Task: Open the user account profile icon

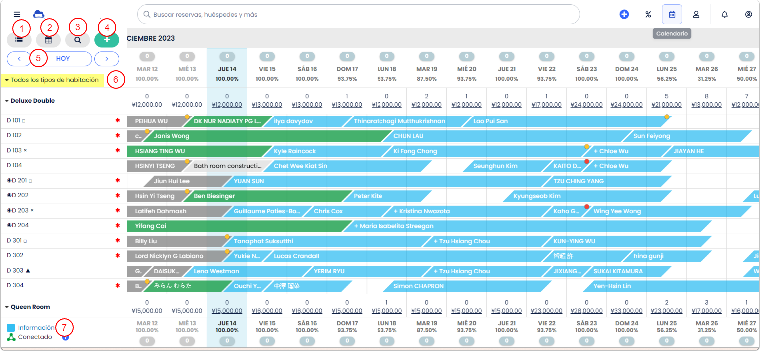Action: (x=748, y=15)
